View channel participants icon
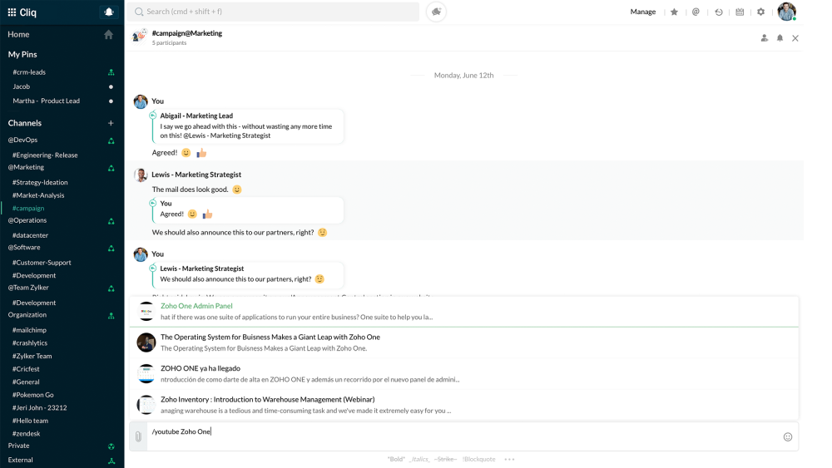 pyautogui.click(x=764, y=38)
